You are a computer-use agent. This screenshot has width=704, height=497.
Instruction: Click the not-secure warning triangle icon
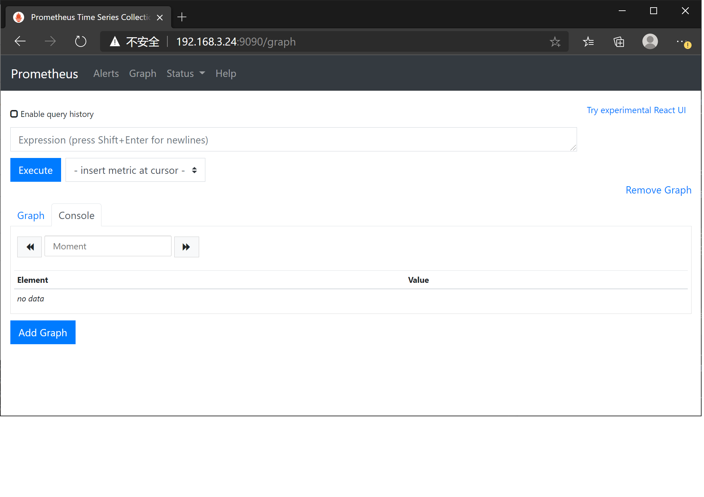tap(115, 42)
